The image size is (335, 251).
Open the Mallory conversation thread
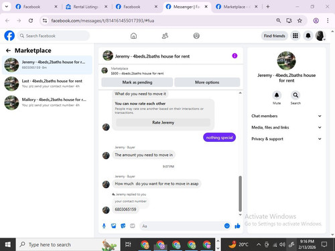click(47, 102)
